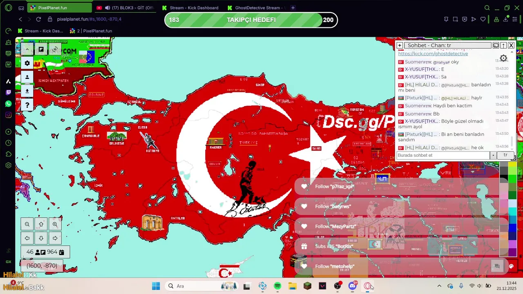Open Twitch in the Opera sidebar

8,93
